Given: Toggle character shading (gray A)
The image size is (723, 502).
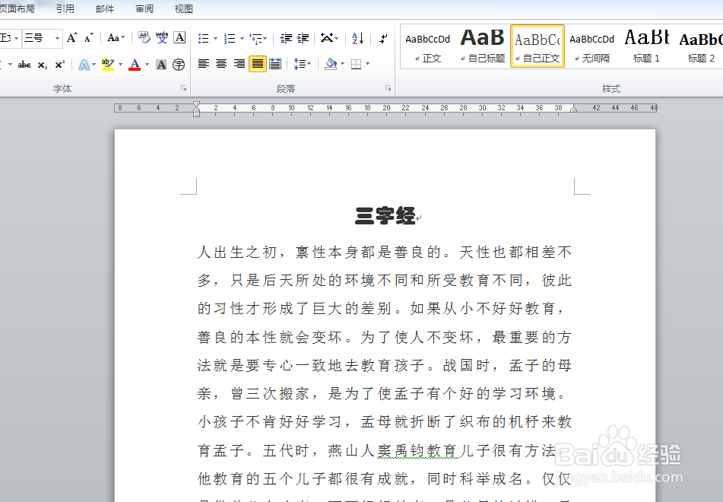Looking at the screenshot, I should [x=161, y=65].
